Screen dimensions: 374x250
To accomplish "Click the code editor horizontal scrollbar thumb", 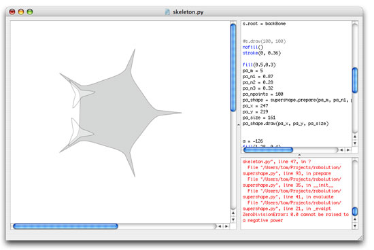I will pyautogui.click(x=268, y=150).
